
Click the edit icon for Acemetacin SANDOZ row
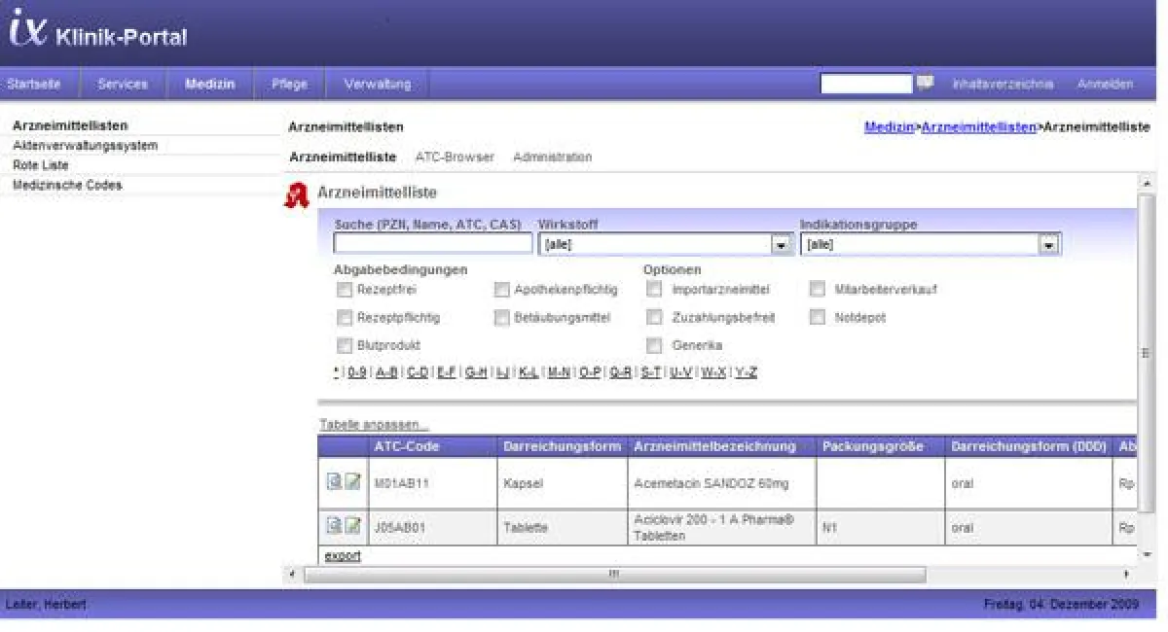tap(352, 482)
